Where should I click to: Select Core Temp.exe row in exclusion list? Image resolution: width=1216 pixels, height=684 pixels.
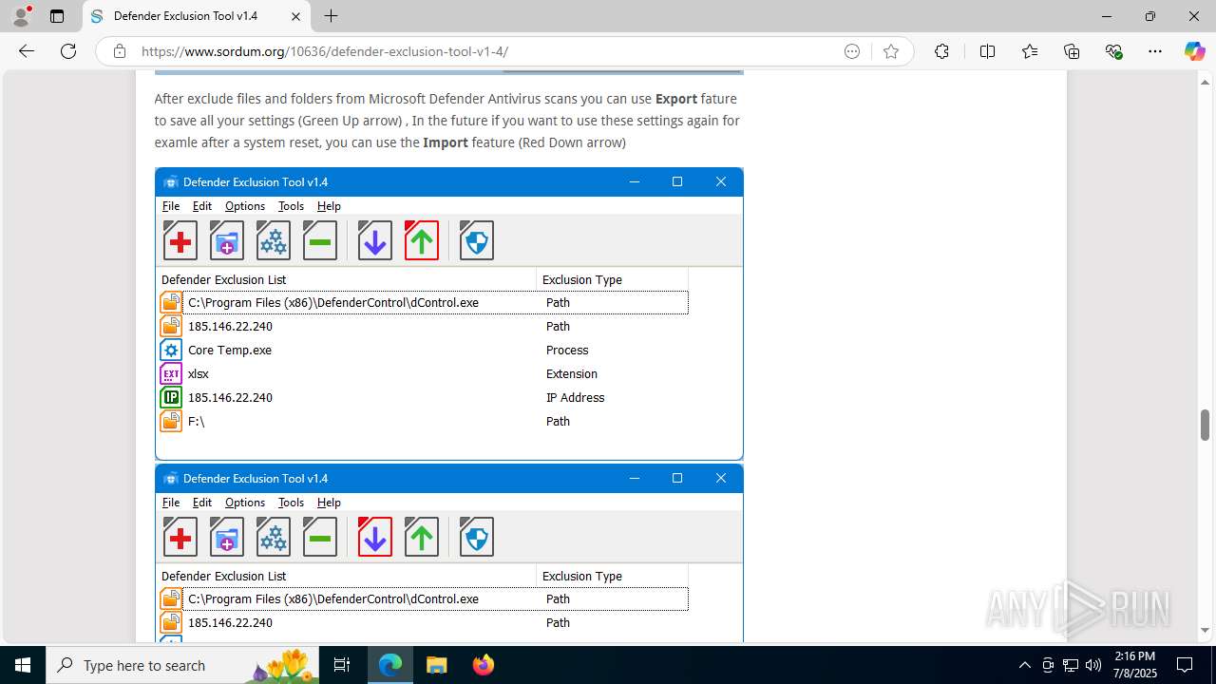coord(424,350)
